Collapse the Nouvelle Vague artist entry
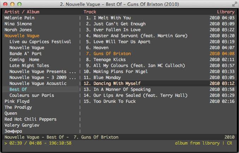 pyautogui.click(x=22, y=36)
